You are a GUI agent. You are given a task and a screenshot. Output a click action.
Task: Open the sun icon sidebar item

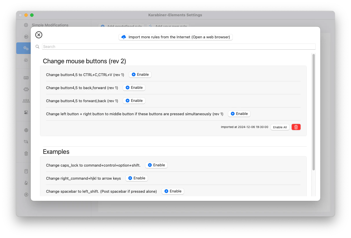coord(26,60)
